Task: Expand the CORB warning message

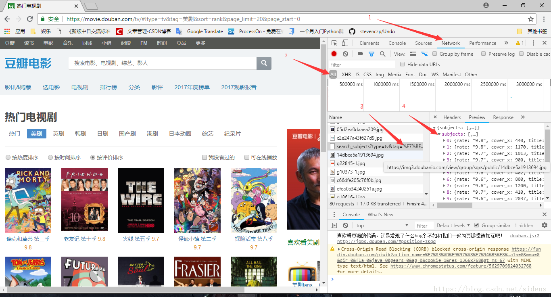Action: click(339, 249)
